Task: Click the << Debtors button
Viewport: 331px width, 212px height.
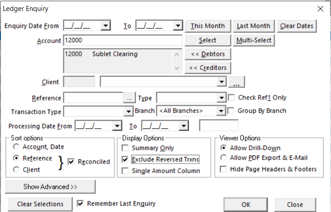Action: click(208, 54)
